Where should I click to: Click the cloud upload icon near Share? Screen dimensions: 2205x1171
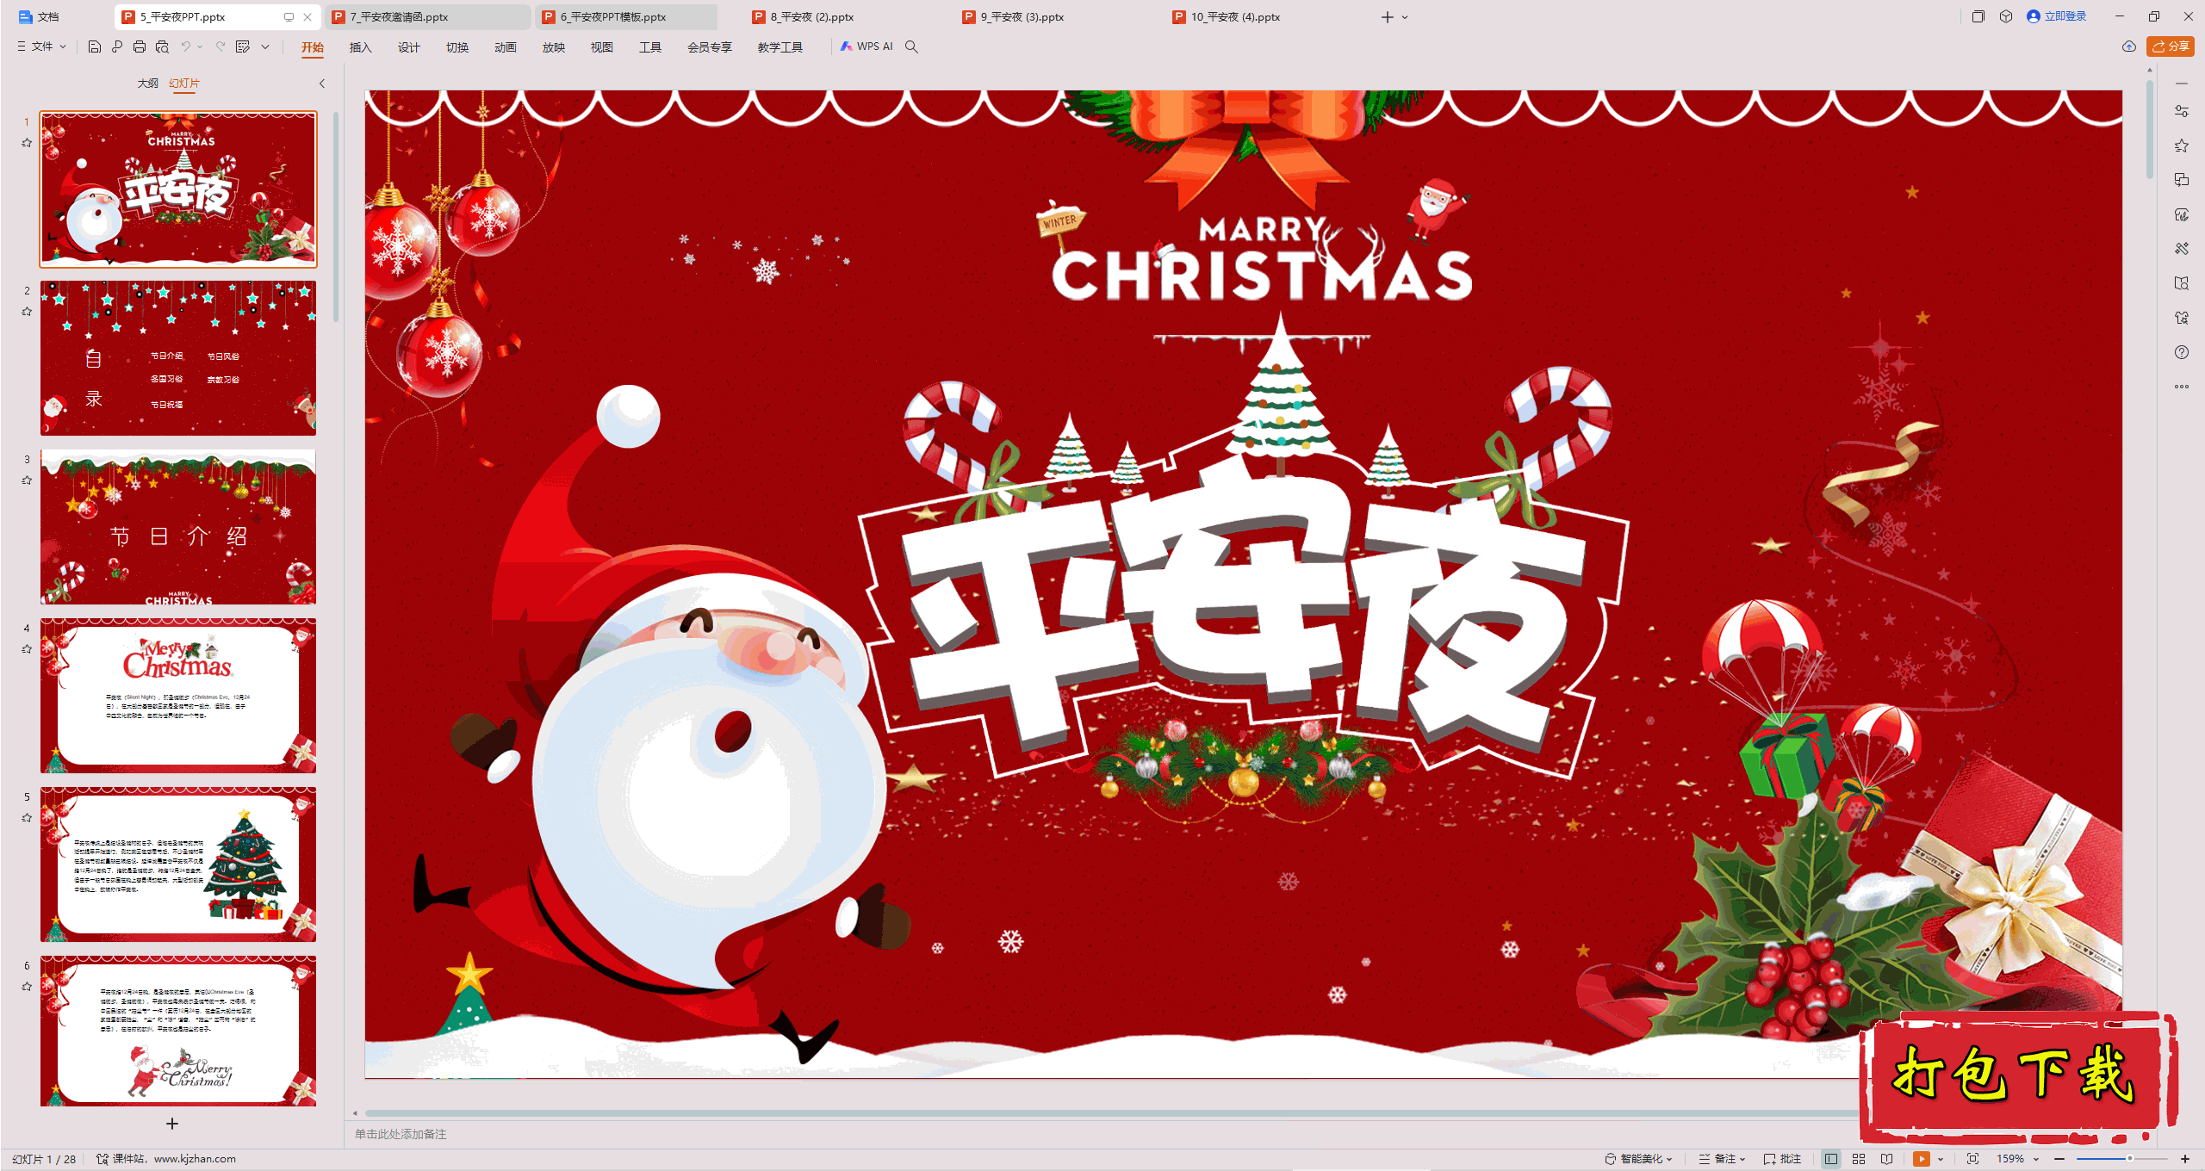tap(2128, 46)
